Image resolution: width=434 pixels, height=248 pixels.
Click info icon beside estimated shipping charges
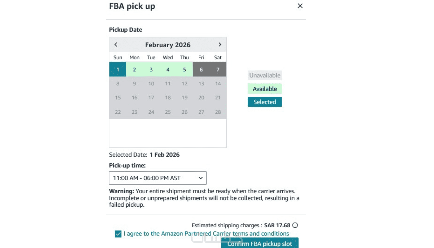[x=295, y=225]
